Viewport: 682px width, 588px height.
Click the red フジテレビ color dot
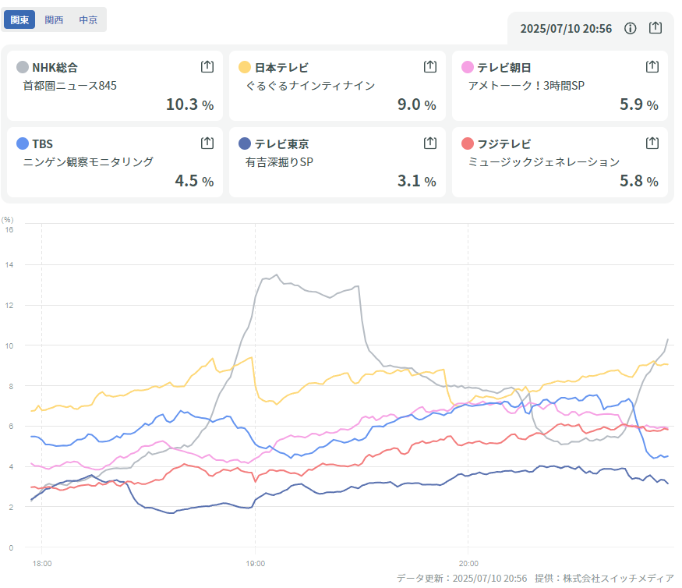(x=468, y=143)
